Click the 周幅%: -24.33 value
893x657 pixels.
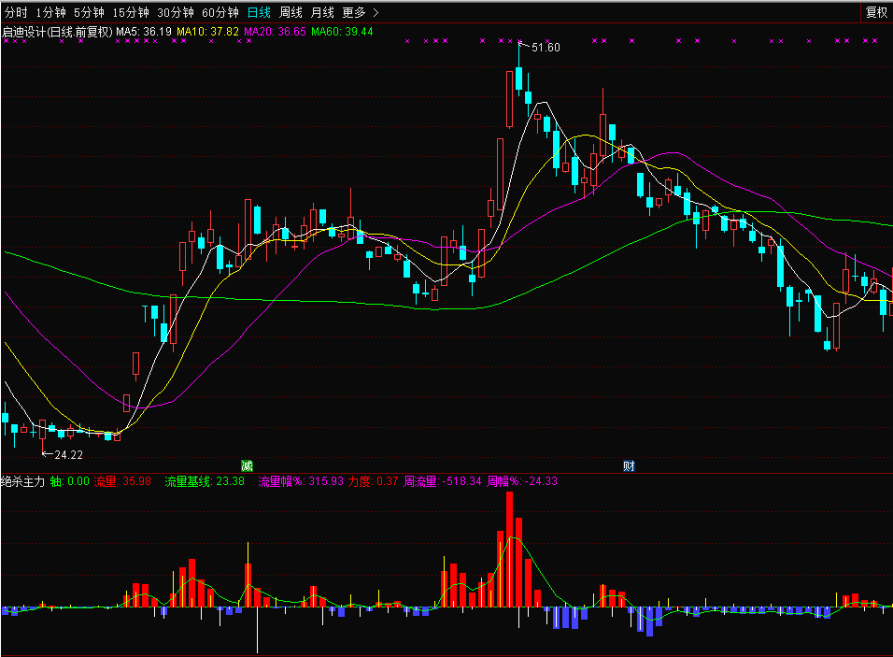point(522,481)
